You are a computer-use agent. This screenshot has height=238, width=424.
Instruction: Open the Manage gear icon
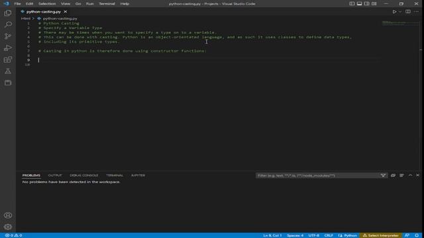8,227
